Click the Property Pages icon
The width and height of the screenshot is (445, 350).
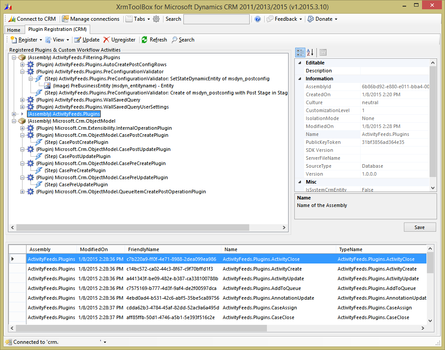pos(323,53)
